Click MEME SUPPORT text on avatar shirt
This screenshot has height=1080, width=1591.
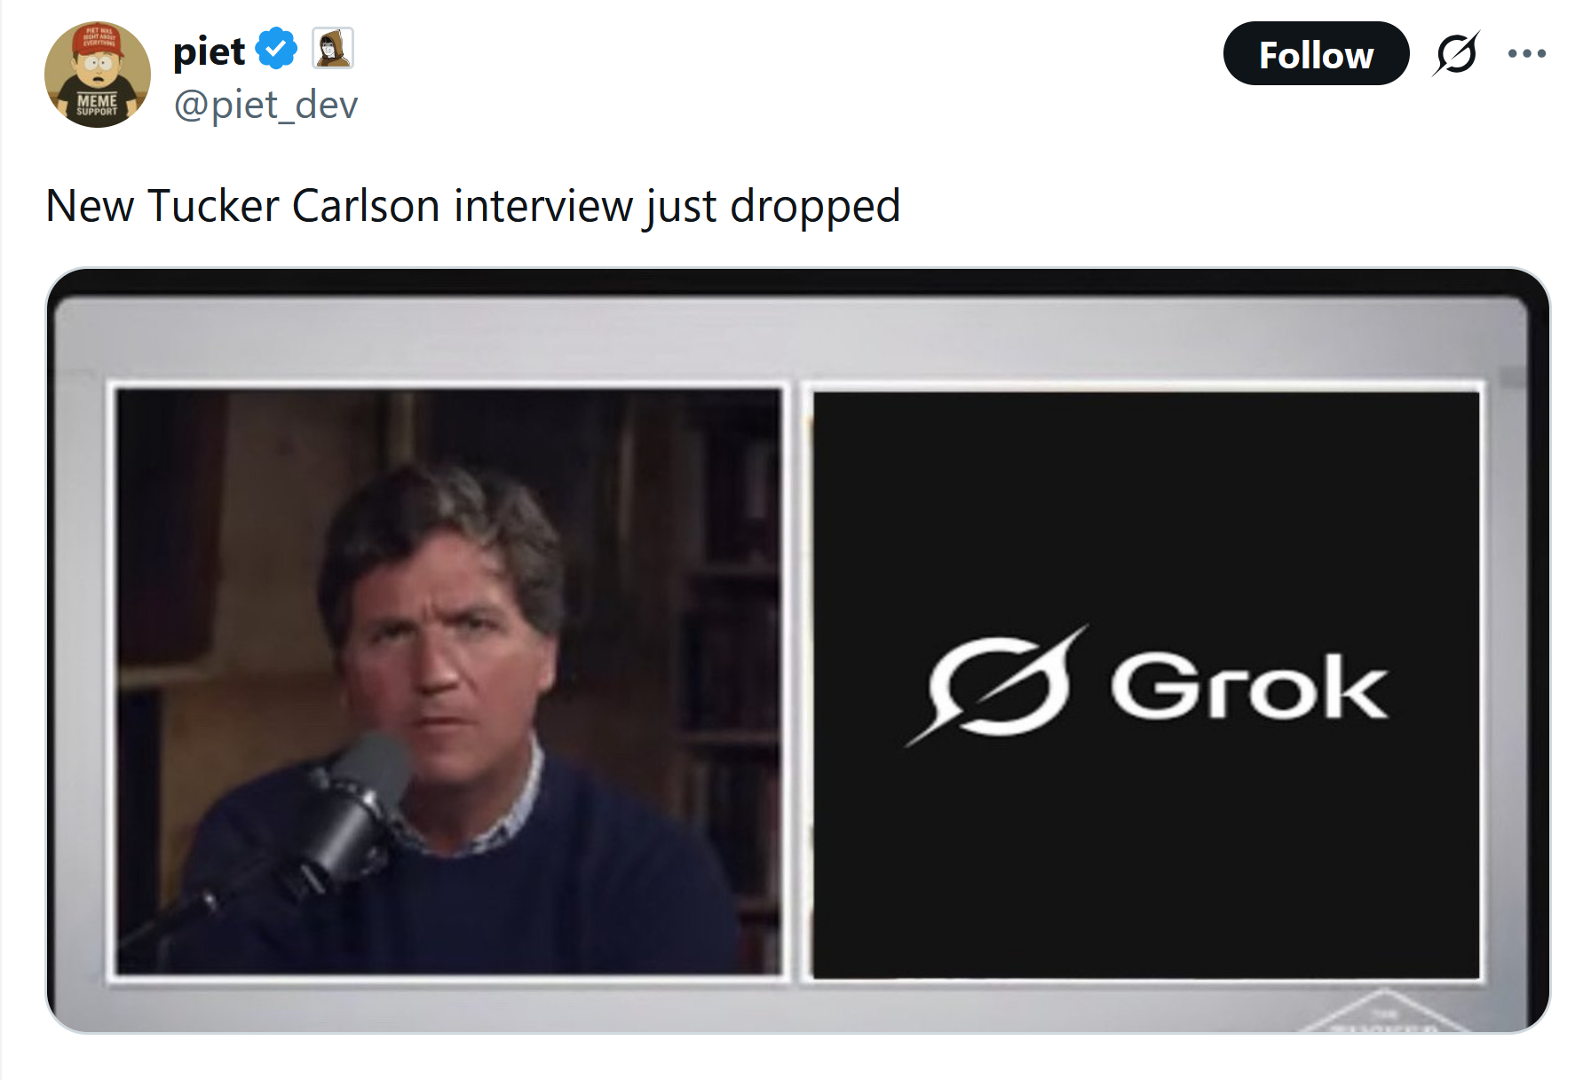(x=98, y=106)
